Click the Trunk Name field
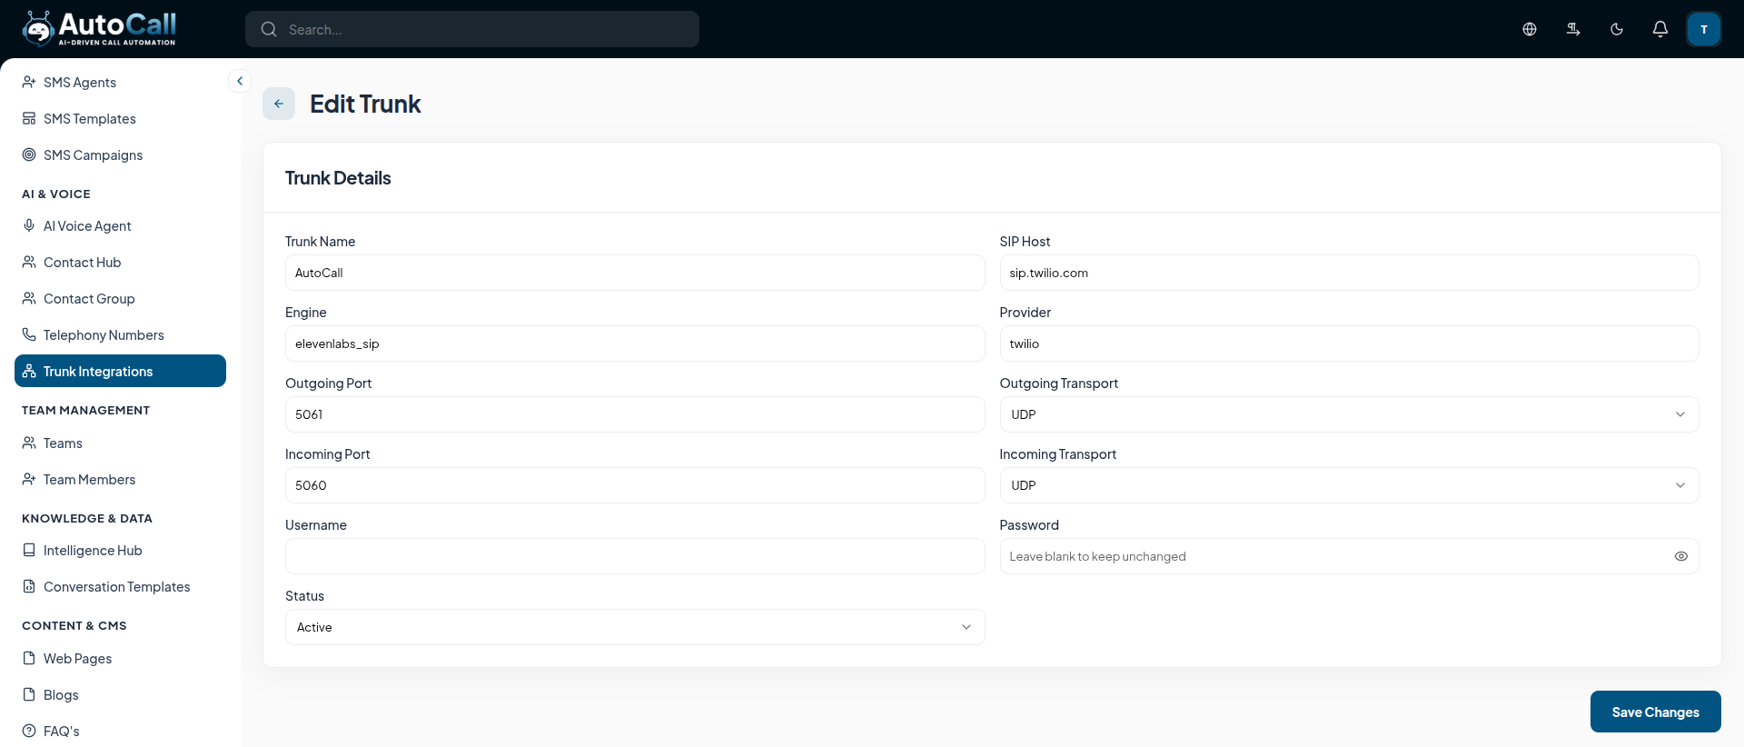The width and height of the screenshot is (1744, 747). [635, 273]
